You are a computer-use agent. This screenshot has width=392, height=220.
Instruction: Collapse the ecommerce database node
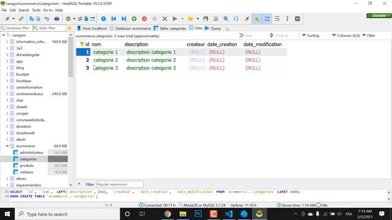tap(7, 146)
